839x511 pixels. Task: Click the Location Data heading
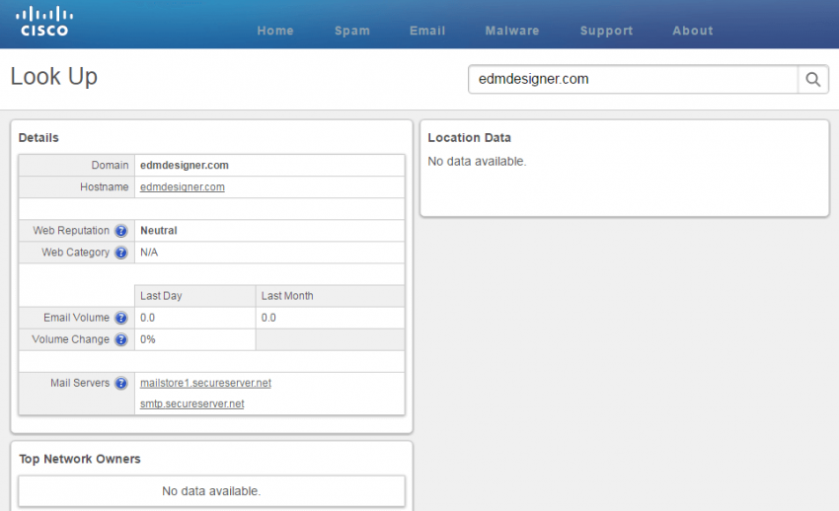tap(469, 138)
